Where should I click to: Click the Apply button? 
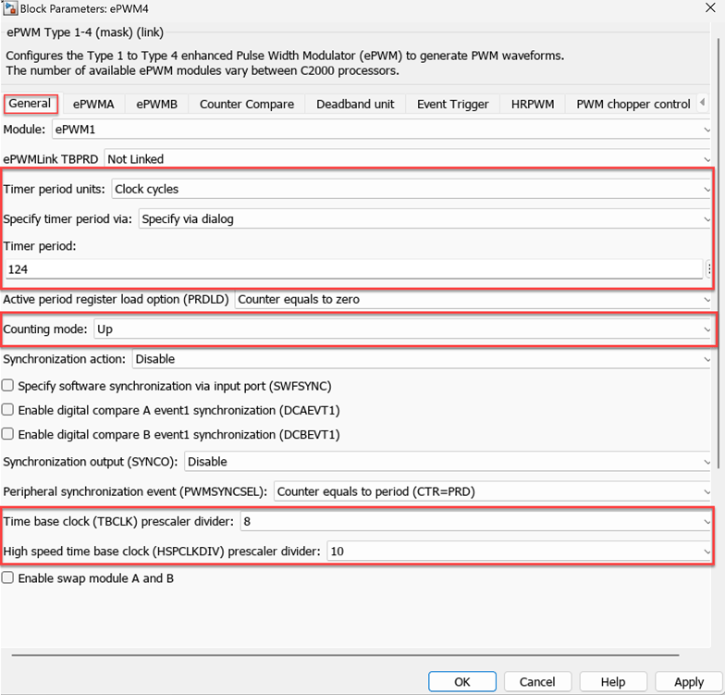[688, 682]
